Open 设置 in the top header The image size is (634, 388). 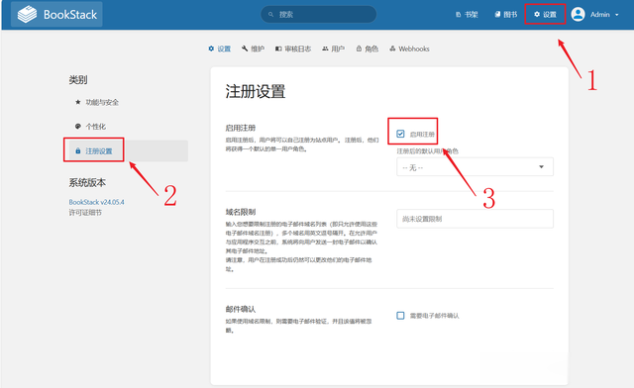point(545,15)
